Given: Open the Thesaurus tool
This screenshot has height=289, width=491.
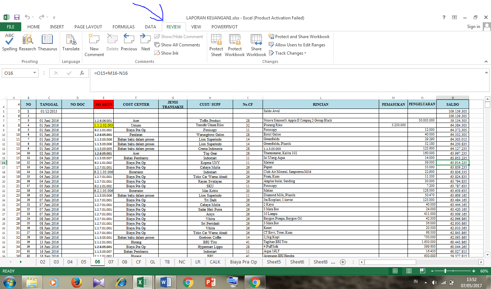Looking at the screenshot, I should 47,43.
